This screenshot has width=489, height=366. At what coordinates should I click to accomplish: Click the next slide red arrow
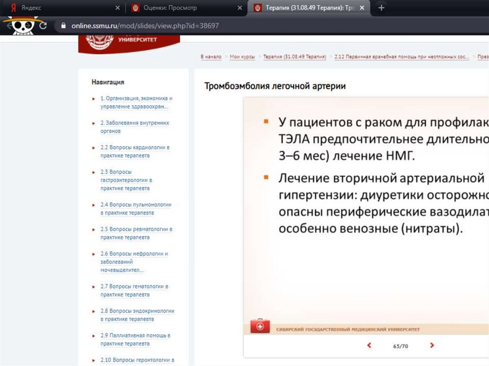click(x=432, y=345)
